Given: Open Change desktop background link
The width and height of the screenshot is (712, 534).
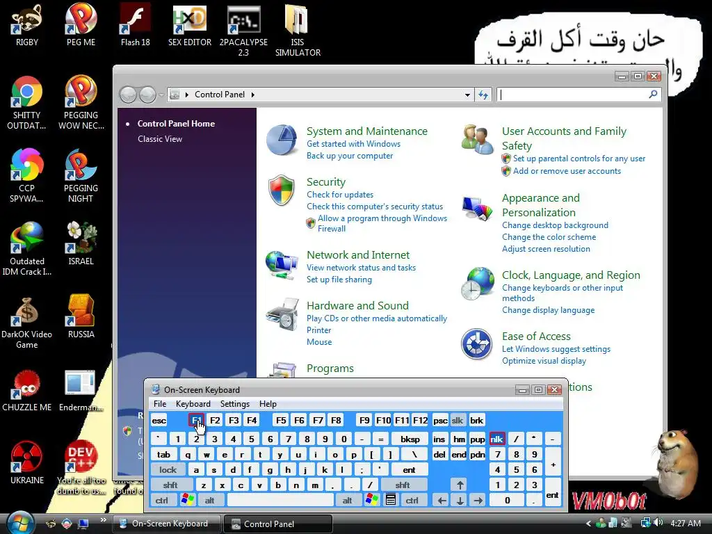Looking at the screenshot, I should tap(555, 225).
